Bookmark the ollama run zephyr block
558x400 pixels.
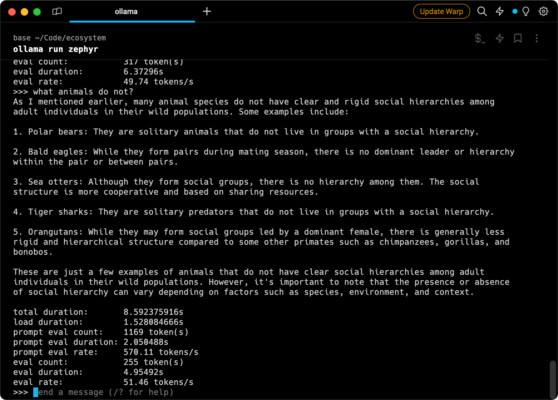518,38
